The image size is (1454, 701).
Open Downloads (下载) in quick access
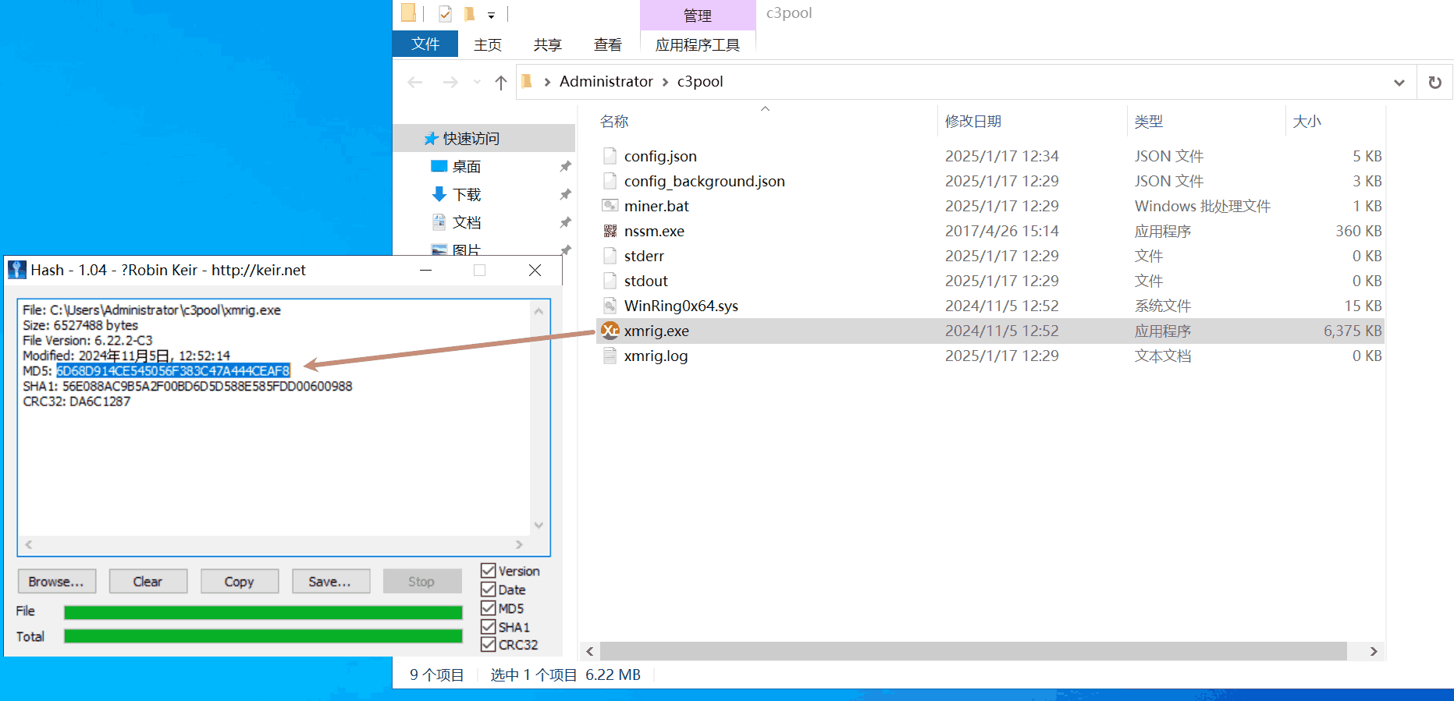[x=467, y=194]
